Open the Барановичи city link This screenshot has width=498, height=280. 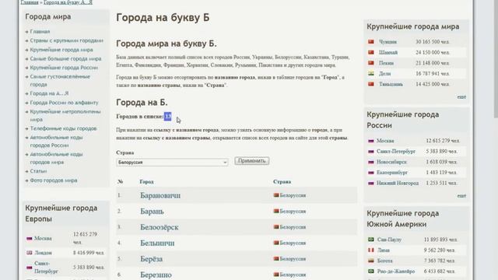coord(160,195)
